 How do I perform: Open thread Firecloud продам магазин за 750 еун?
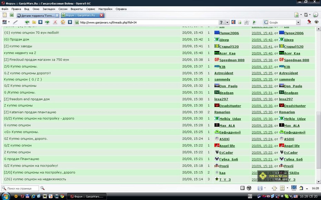36,60
